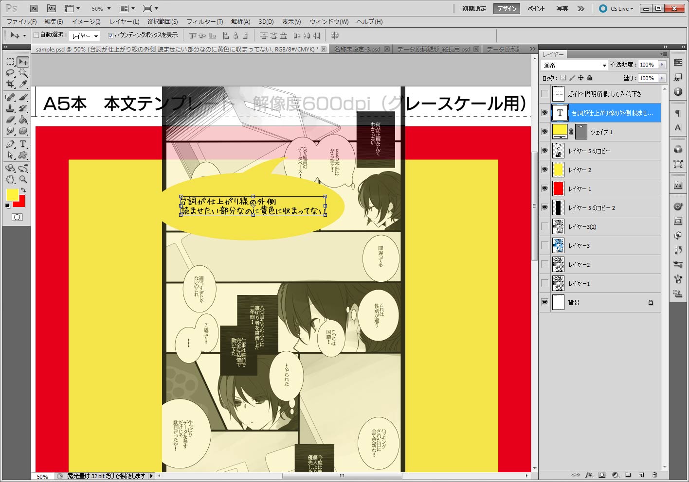Open the フィルター(T) menu
This screenshot has height=482, width=689.
[x=204, y=22]
